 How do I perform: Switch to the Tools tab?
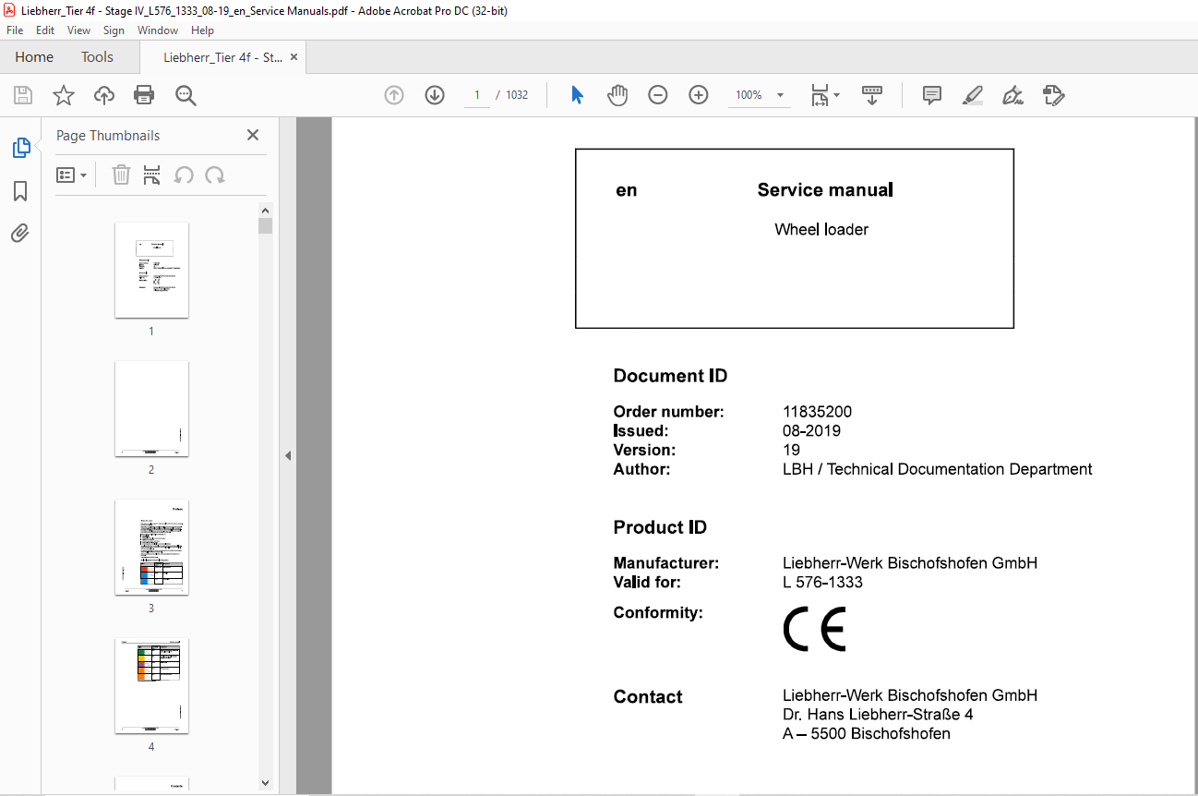(97, 57)
